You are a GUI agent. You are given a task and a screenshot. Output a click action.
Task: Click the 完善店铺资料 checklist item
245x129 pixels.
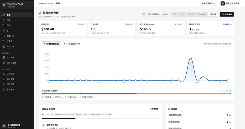(53, 125)
